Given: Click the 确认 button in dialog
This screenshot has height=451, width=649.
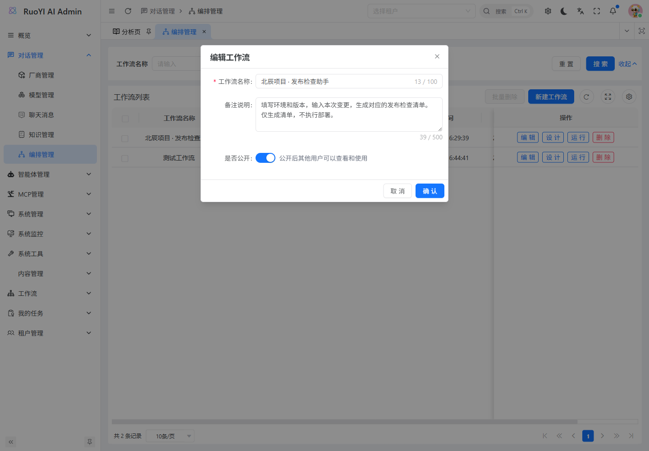Looking at the screenshot, I should (x=430, y=191).
